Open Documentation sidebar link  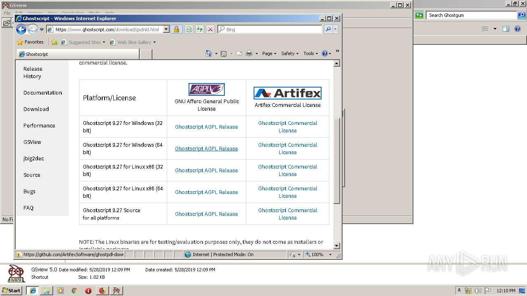point(43,92)
